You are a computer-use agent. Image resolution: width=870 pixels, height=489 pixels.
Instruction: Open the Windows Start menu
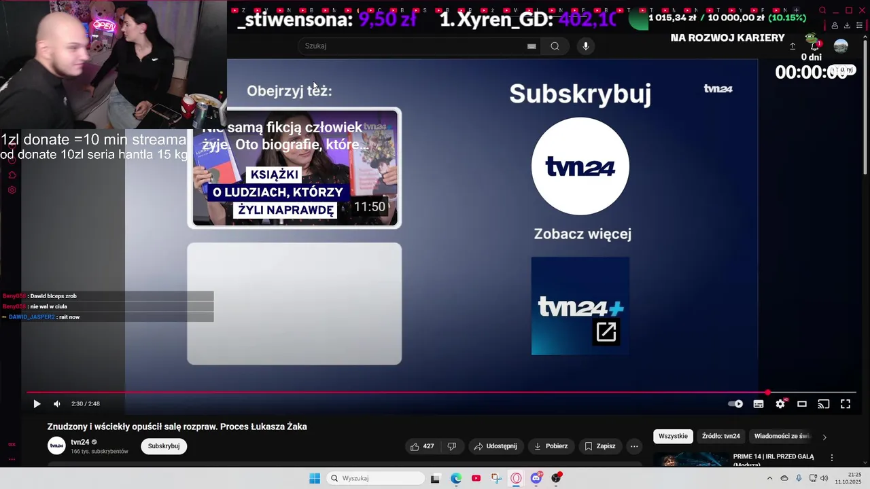[315, 478]
